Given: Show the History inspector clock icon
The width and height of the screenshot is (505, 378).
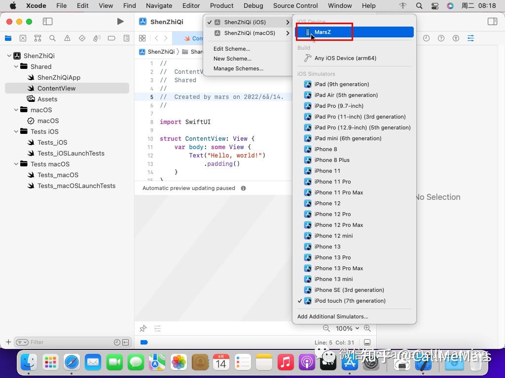Looking at the screenshot, I should [x=427, y=38].
